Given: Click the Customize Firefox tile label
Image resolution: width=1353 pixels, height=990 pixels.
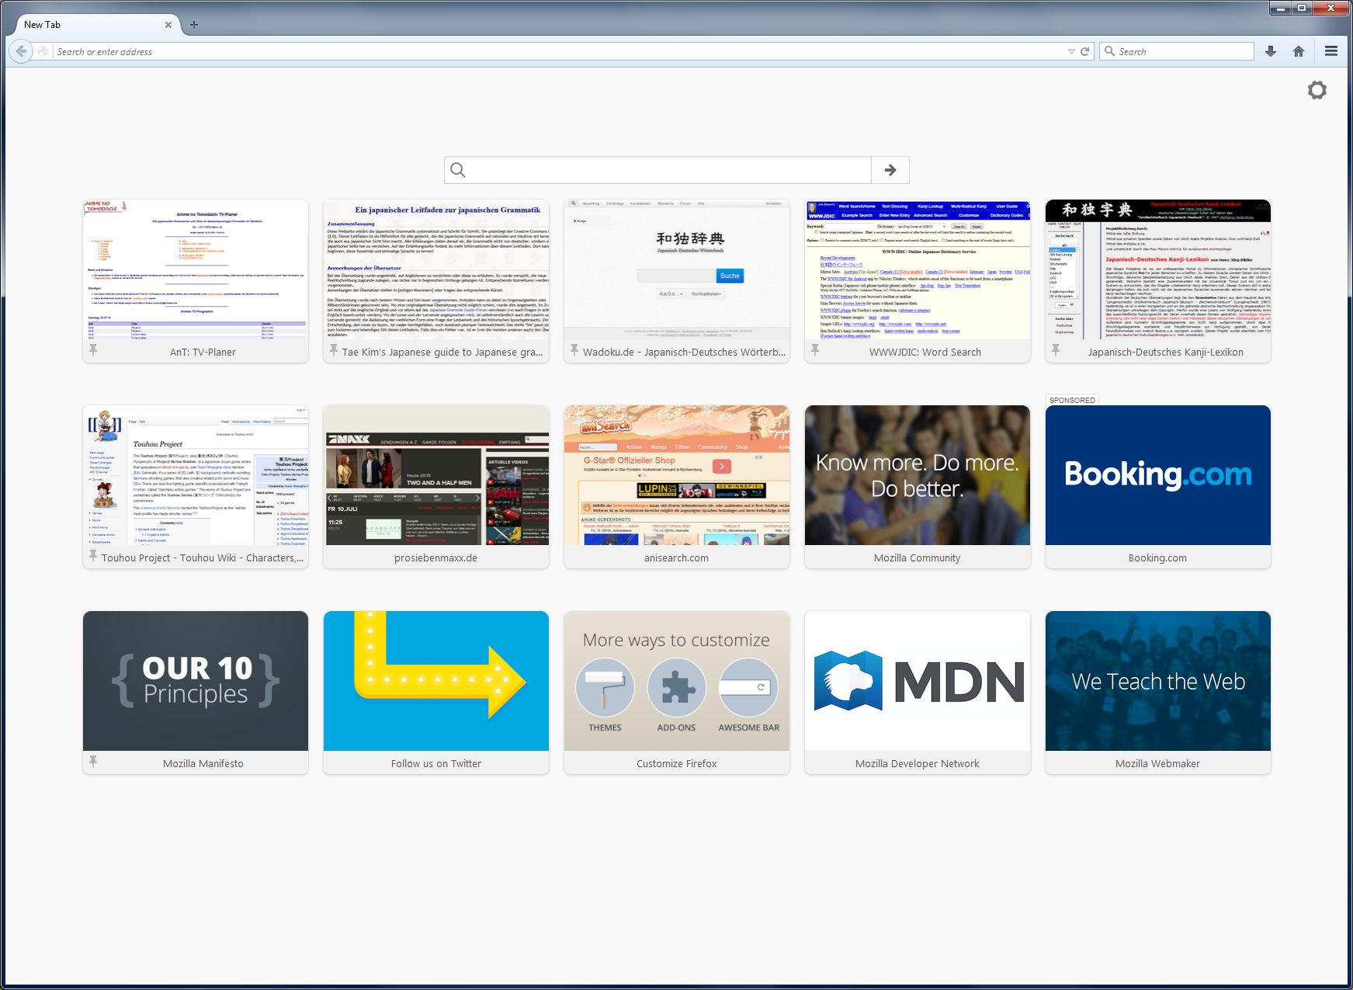Looking at the screenshot, I should point(677,764).
